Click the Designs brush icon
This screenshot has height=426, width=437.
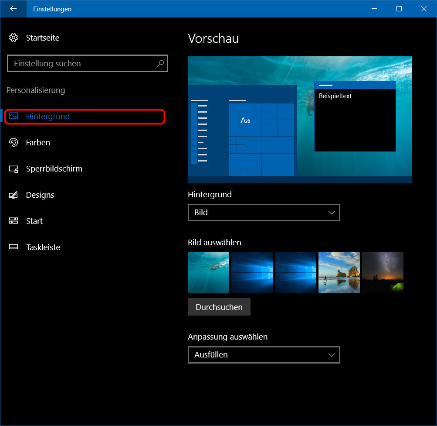[x=14, y=195]
